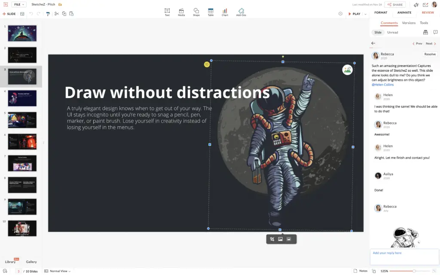Insert a Chart from the toolbar
The image size is (440, 275).
coord(225,12)
